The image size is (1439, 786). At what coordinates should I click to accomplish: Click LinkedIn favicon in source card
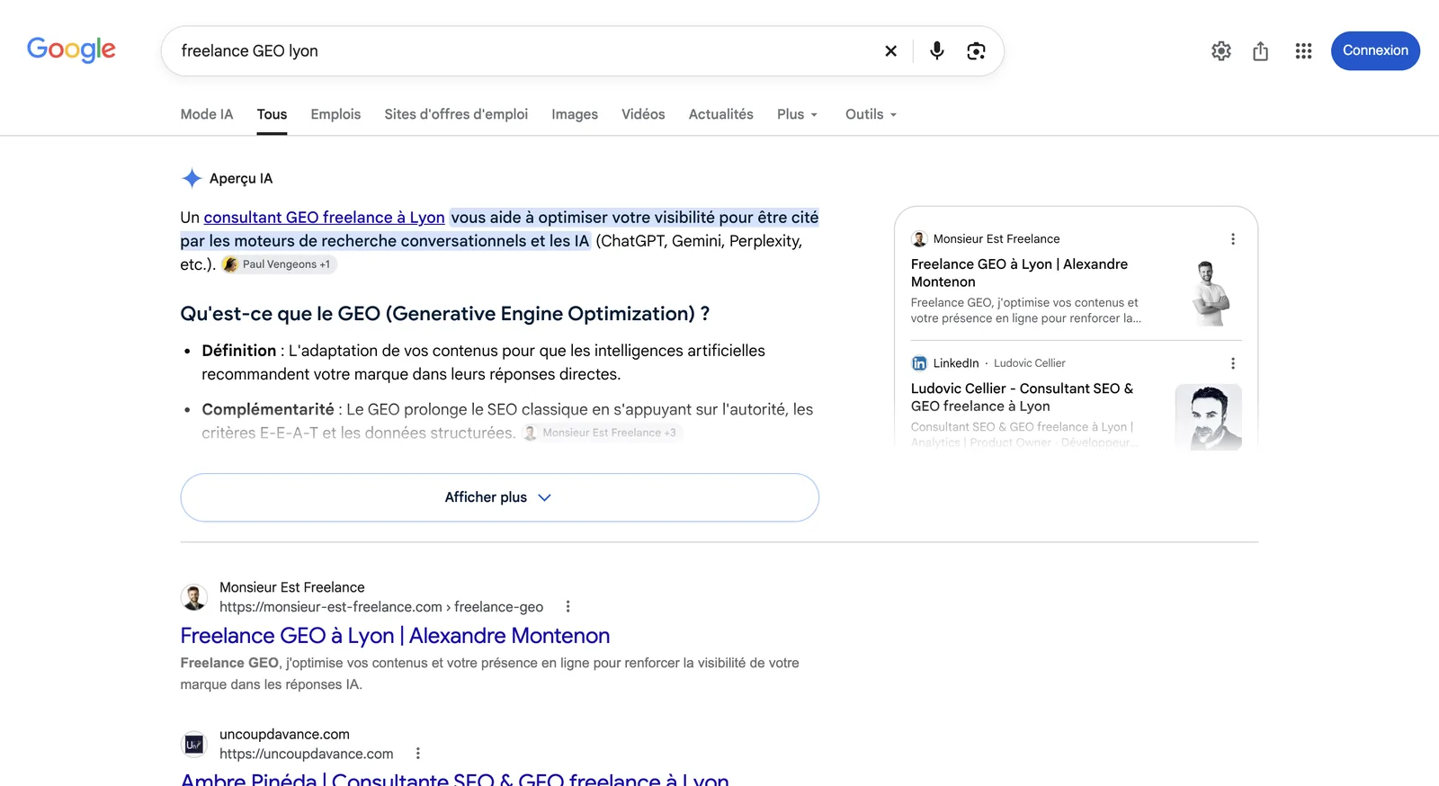(x=919, y=363)
